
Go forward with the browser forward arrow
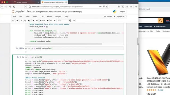tap(6, 7)
